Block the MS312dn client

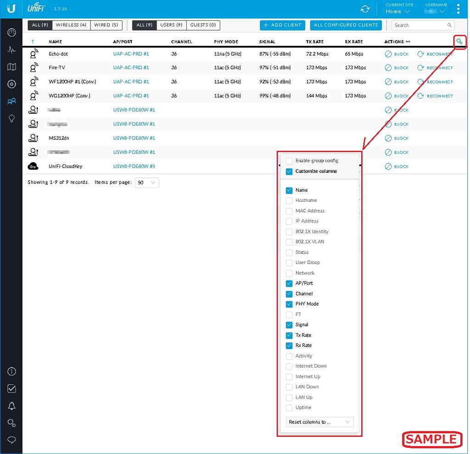(x=397, y=138)
